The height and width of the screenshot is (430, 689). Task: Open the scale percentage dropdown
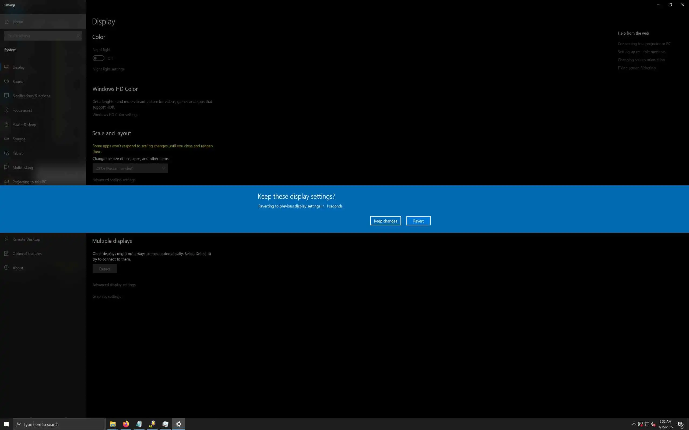(x=130, y=168)
